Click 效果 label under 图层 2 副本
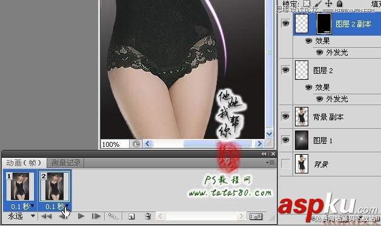 (x=322, y=40)
